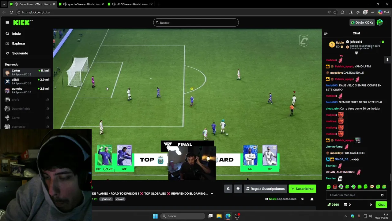Open Task View on taskbar

point(210,216)
